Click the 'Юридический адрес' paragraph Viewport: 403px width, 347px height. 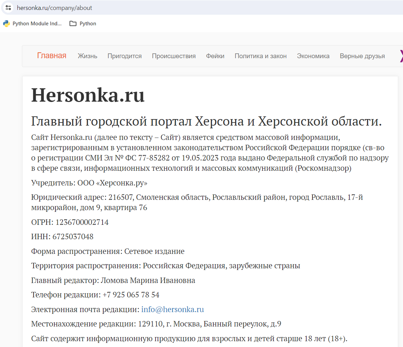pos(197,203)
